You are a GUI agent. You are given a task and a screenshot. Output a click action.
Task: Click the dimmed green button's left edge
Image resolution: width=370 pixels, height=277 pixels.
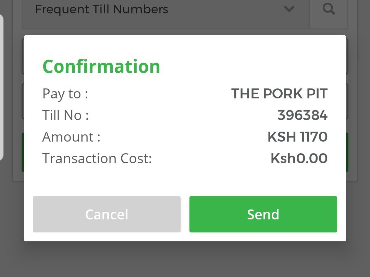[x=23, y=152]
